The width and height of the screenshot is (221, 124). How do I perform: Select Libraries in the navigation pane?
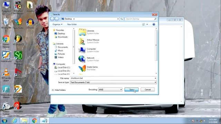pos(58,44)
